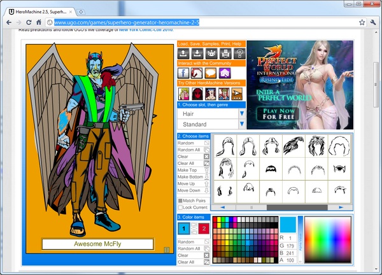
Task: Open the Hair slot dropdown
Action: click(x=242, y=113)
